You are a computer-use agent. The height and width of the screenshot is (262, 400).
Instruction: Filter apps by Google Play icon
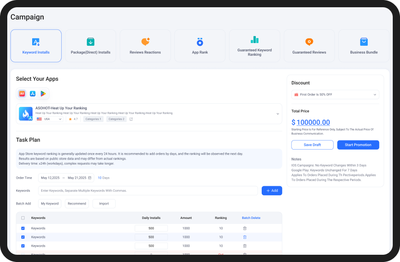(x=43, y=94)
